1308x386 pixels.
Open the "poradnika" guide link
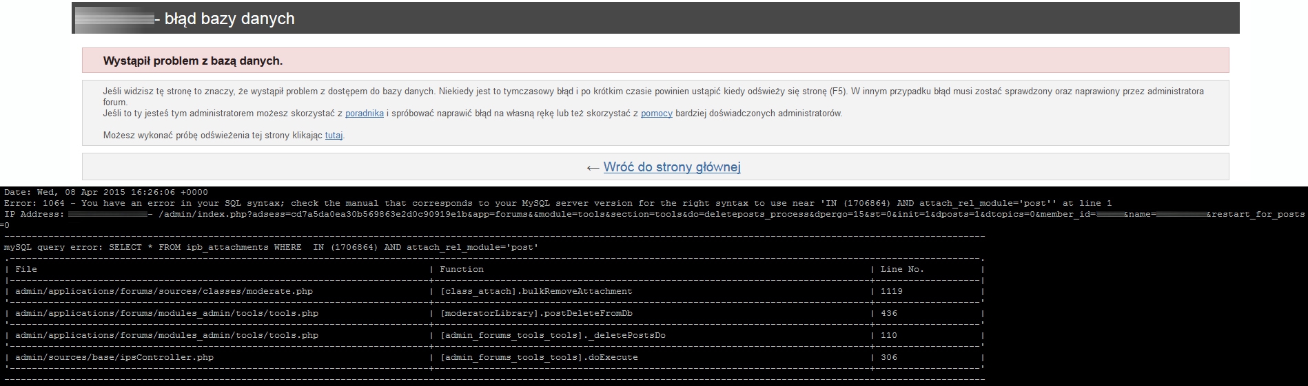364,114
